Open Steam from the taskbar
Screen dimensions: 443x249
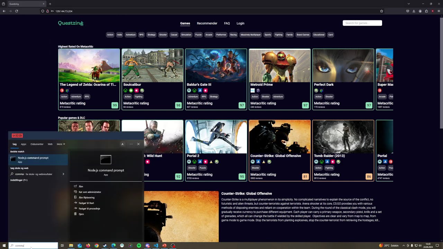pos(105,246)
